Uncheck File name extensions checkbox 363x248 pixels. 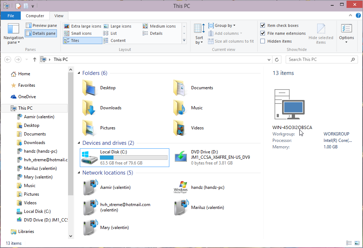point(263,33)
